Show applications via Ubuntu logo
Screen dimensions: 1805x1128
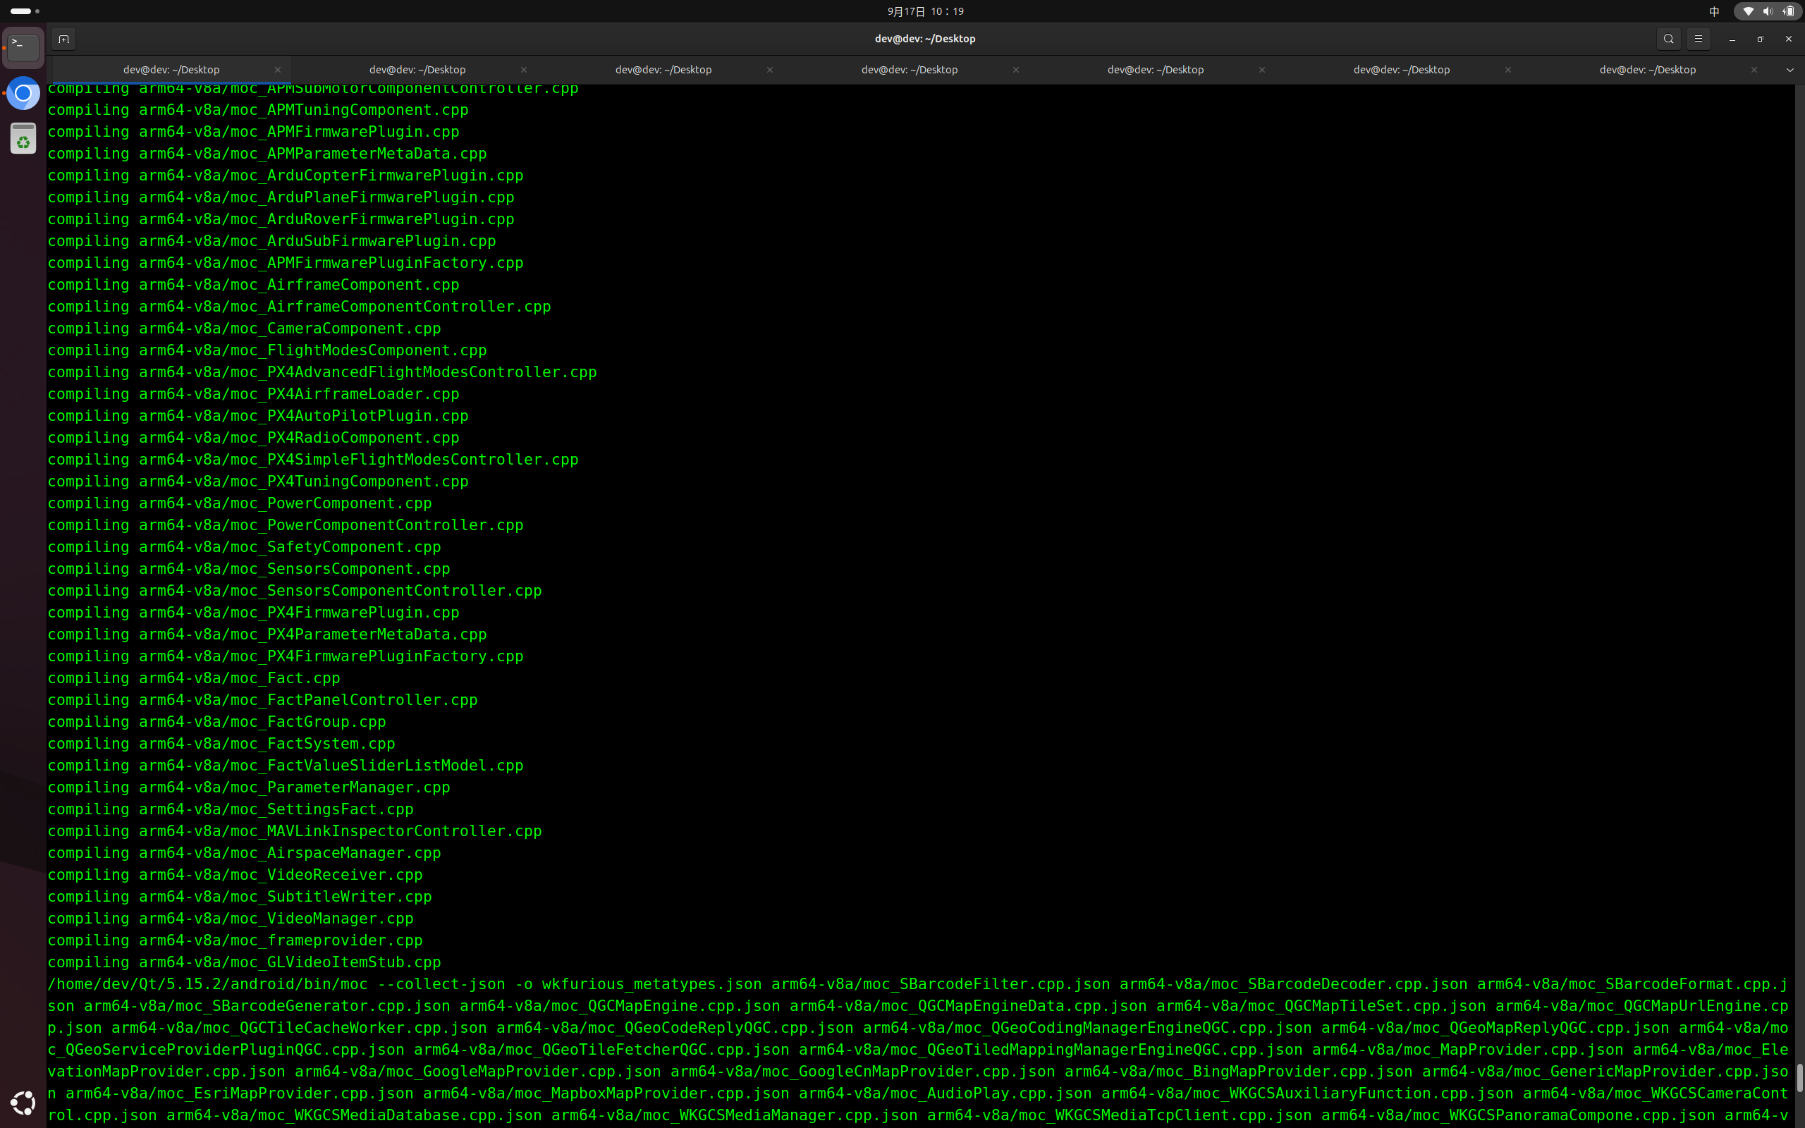point(23,1102)
